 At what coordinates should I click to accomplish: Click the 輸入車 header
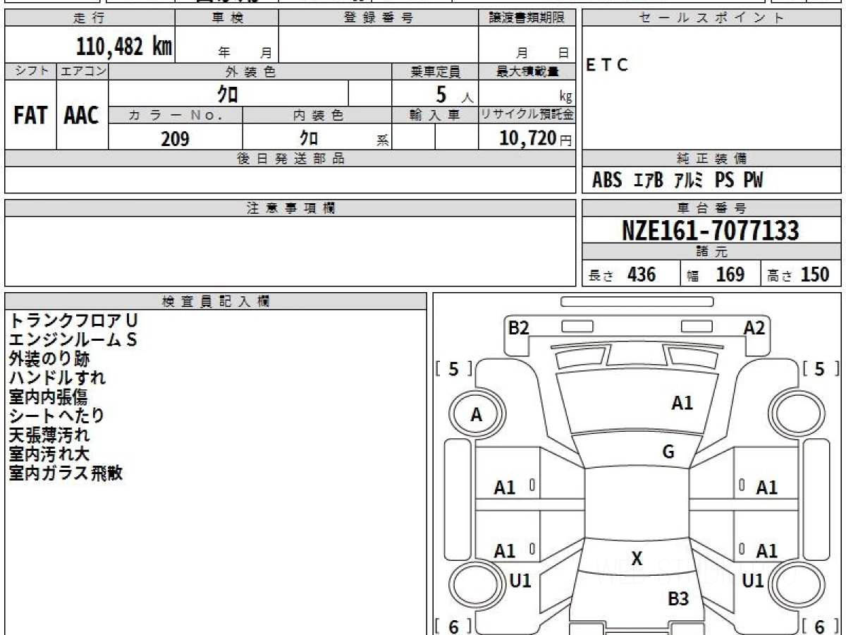point(435,116)
